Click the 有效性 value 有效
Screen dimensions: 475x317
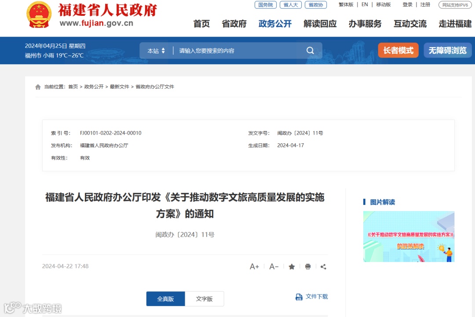point(85,158)
